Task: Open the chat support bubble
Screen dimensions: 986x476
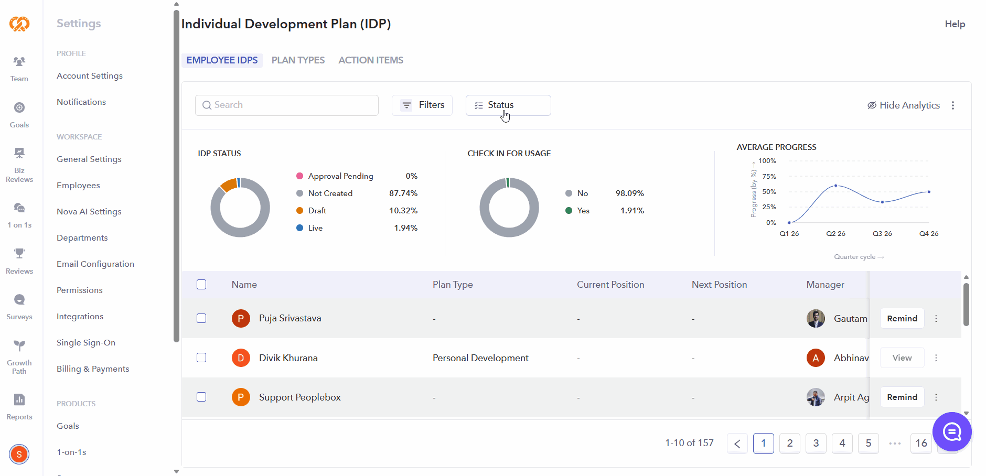Action: [x=952, y=431]
